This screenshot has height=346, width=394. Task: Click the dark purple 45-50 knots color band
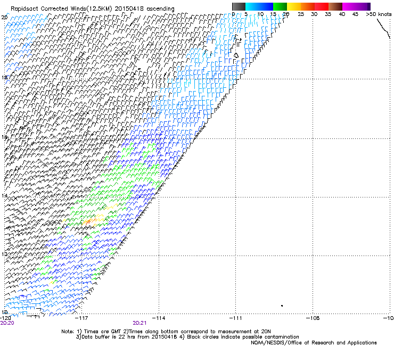click(363, 6)
